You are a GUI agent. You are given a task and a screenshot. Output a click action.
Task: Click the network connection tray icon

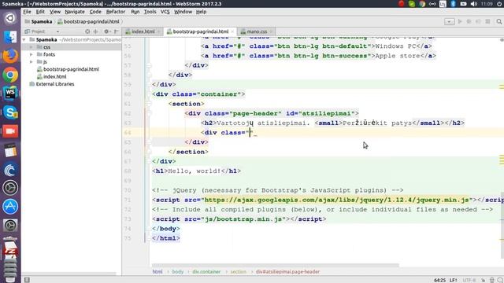point(432,4)
